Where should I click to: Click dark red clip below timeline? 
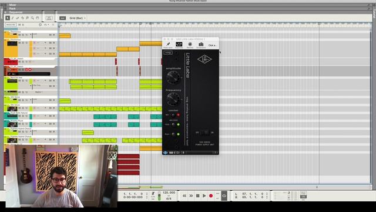tap(129, 157)
